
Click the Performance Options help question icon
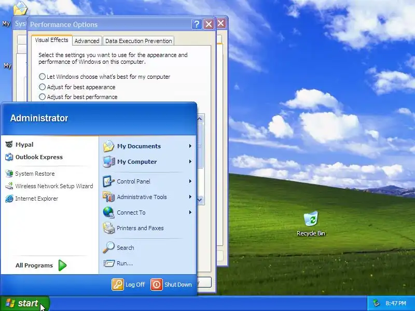(x=197, y=24)
